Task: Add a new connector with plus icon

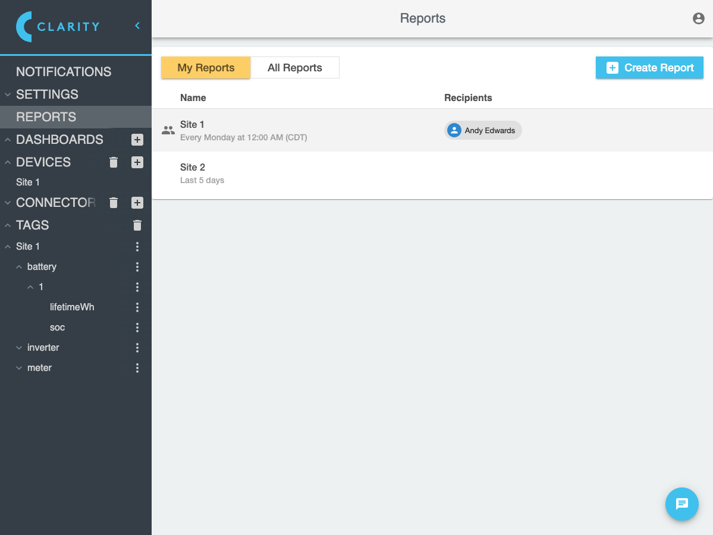Action: [137, 203]
